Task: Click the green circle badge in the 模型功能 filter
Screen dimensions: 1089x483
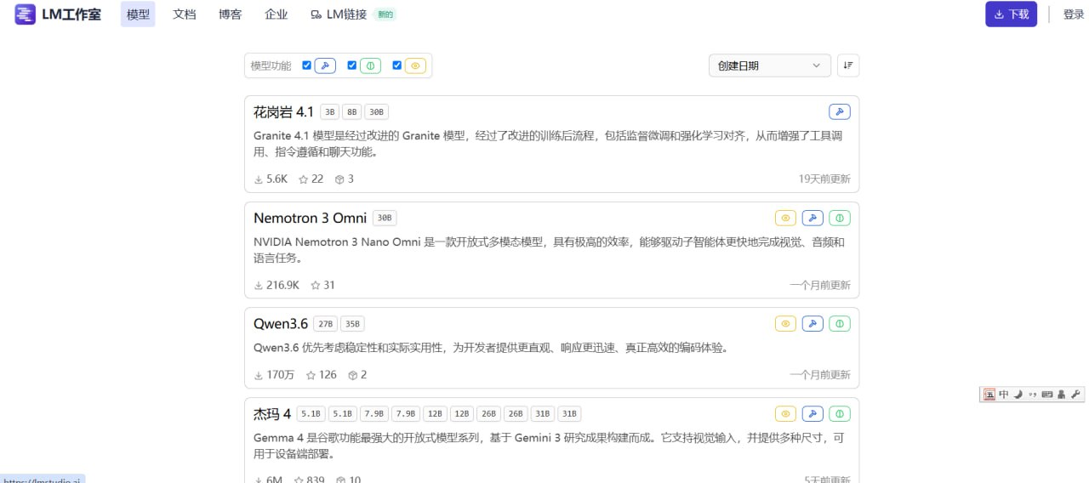Action: (370, 65)
